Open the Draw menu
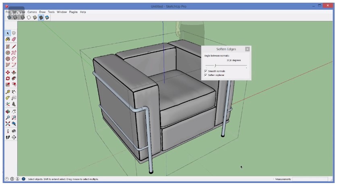 [x=42, y=12]
